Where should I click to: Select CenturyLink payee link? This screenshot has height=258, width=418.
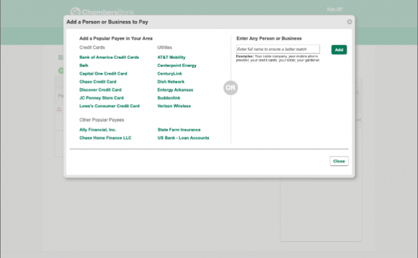[169, 74]
